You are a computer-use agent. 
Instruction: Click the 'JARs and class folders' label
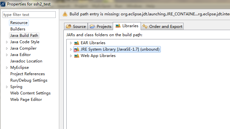tap(104, 35)
